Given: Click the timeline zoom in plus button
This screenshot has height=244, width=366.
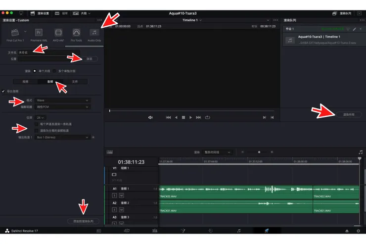Looking at the screenshot, I should [x=272, y=152].
